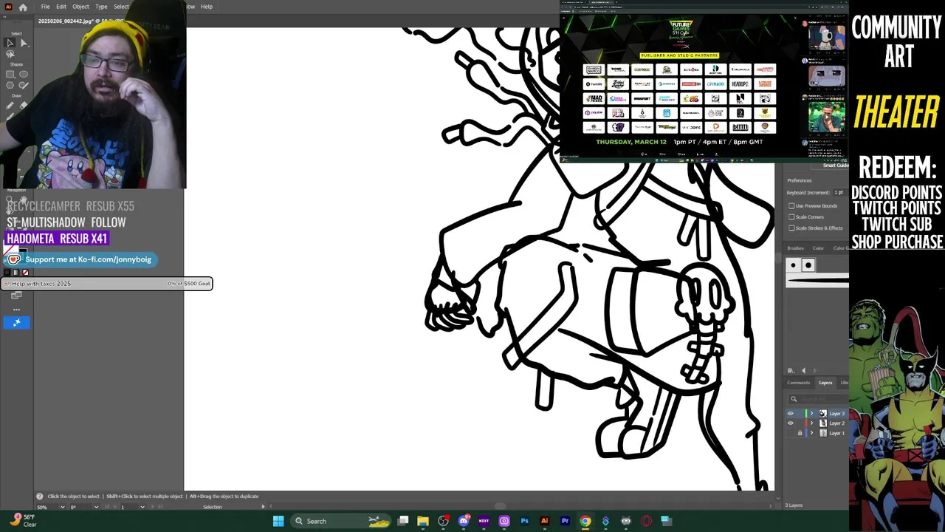This screenshot has width=945, height=532.
Task: Open the rotation angle dropdown
Action: (x=95, y=507)
